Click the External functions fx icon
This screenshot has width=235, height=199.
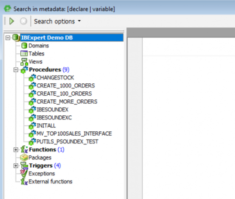pyautogui.click(x=24, y=182)
